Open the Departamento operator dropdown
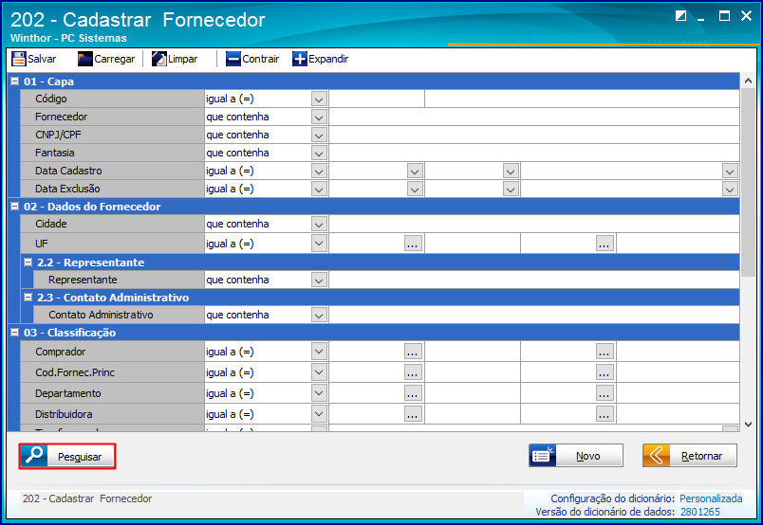This screenshot has width=763, height=525. [x=319, y=392]
